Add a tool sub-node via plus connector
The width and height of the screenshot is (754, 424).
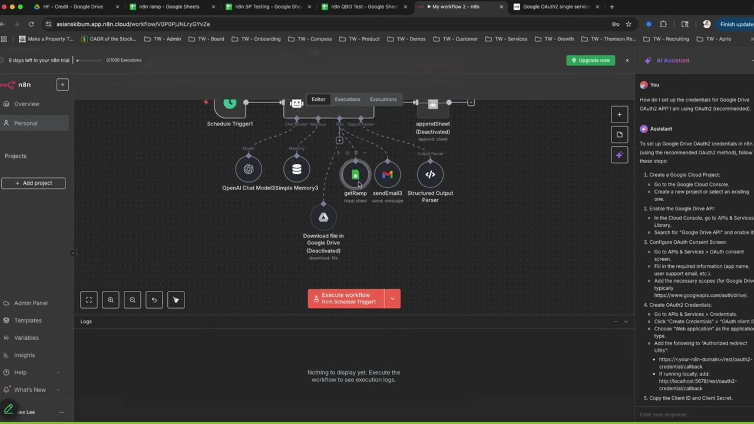339,140
